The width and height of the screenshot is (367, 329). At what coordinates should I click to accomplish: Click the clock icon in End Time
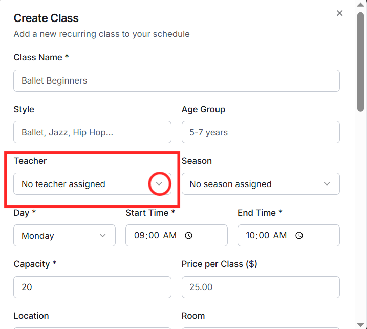pyautogui.click(x=299, y=236)
